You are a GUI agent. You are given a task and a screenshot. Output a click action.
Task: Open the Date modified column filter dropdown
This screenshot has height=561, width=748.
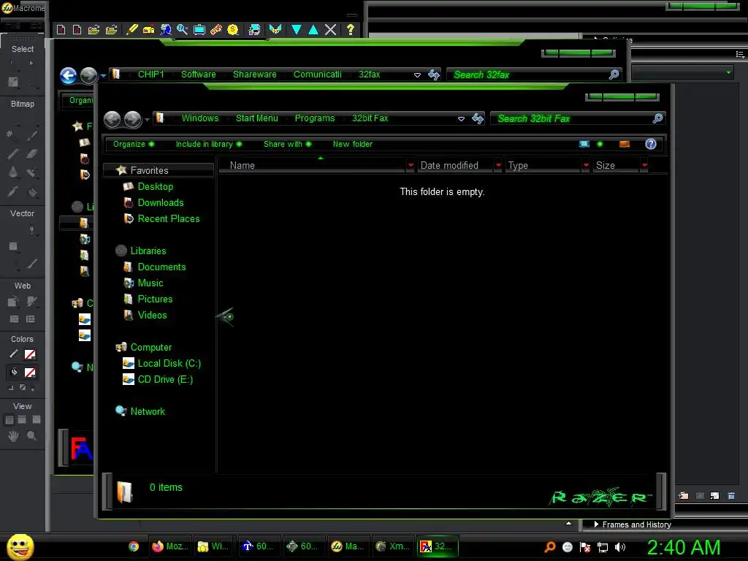tap(498, 166)
